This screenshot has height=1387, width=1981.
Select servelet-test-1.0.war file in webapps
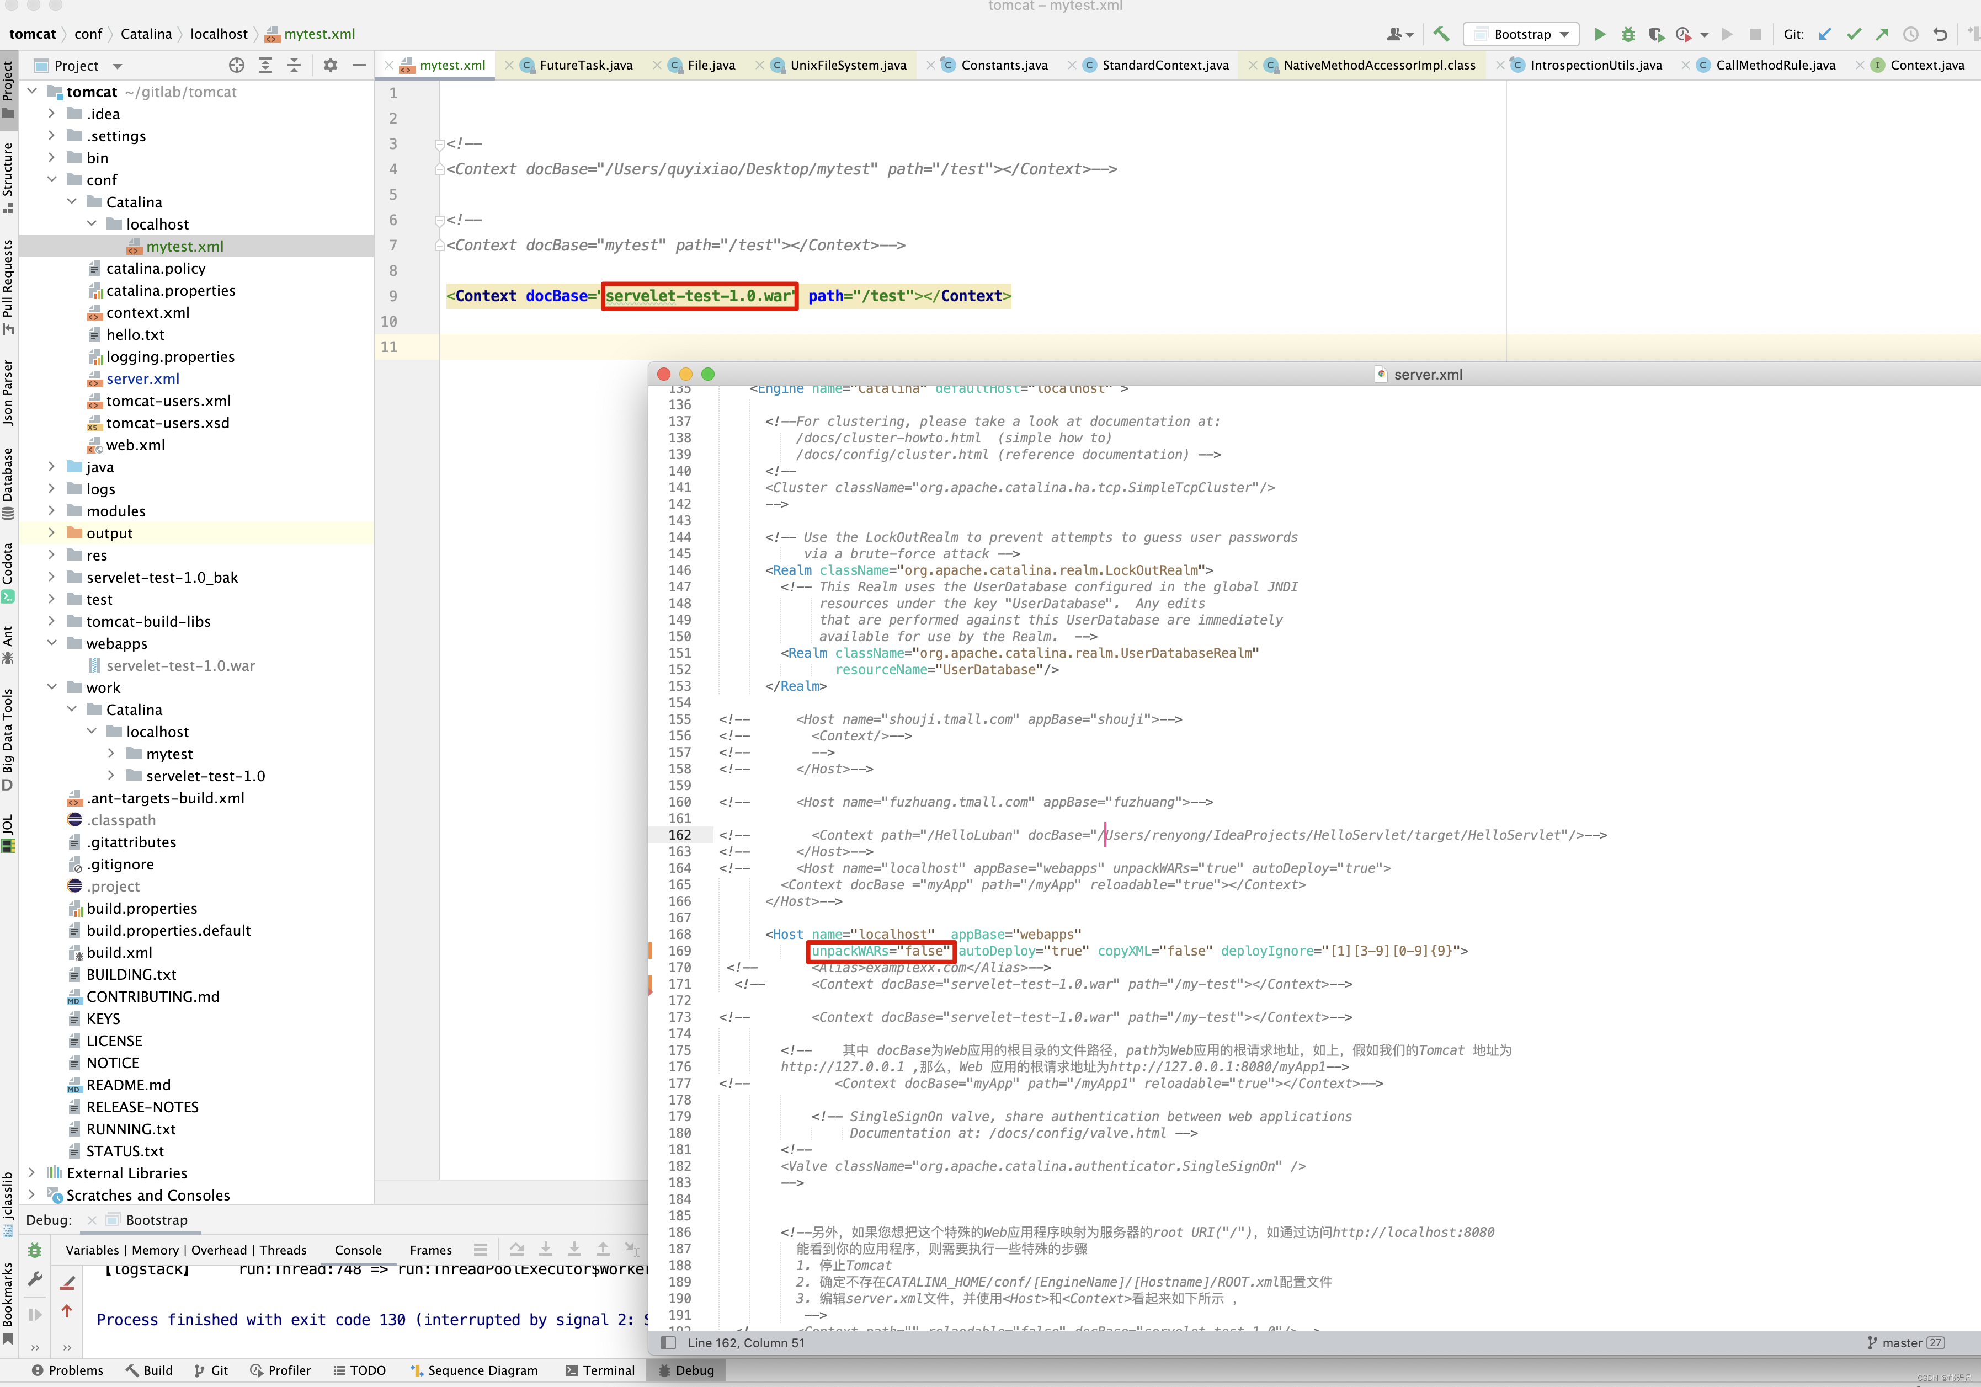click(x=180, y=666)
